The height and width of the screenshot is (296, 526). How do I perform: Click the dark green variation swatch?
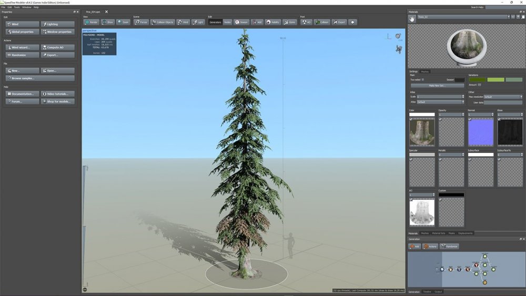click(x=478, y=80)
